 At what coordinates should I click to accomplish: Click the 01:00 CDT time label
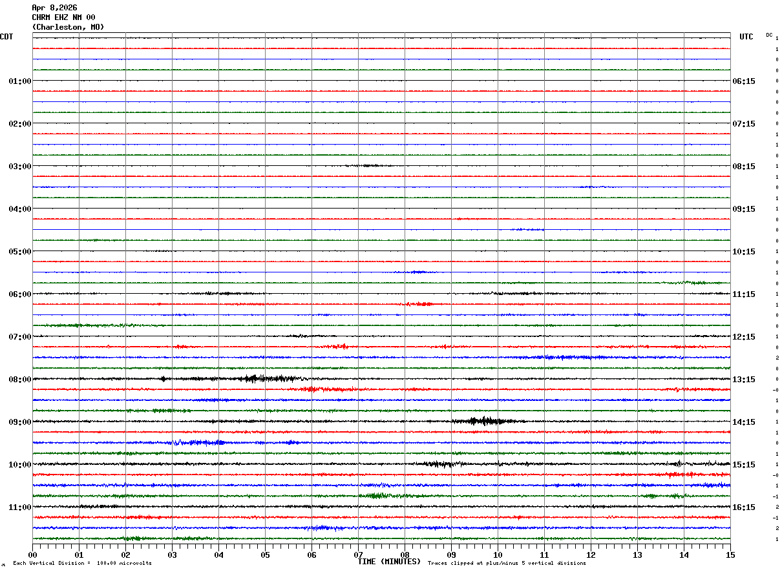point(20,81)
